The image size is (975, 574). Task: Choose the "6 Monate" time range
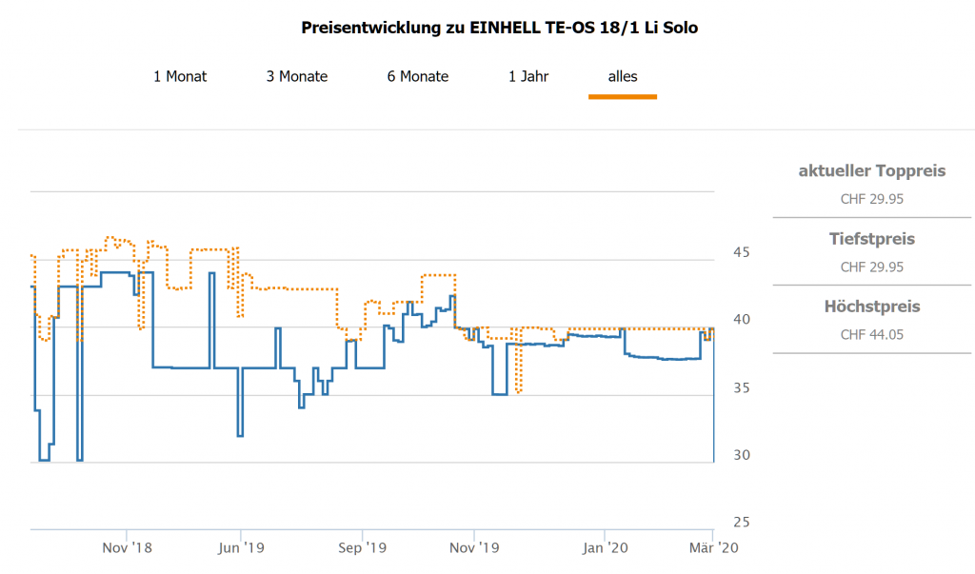418,76
